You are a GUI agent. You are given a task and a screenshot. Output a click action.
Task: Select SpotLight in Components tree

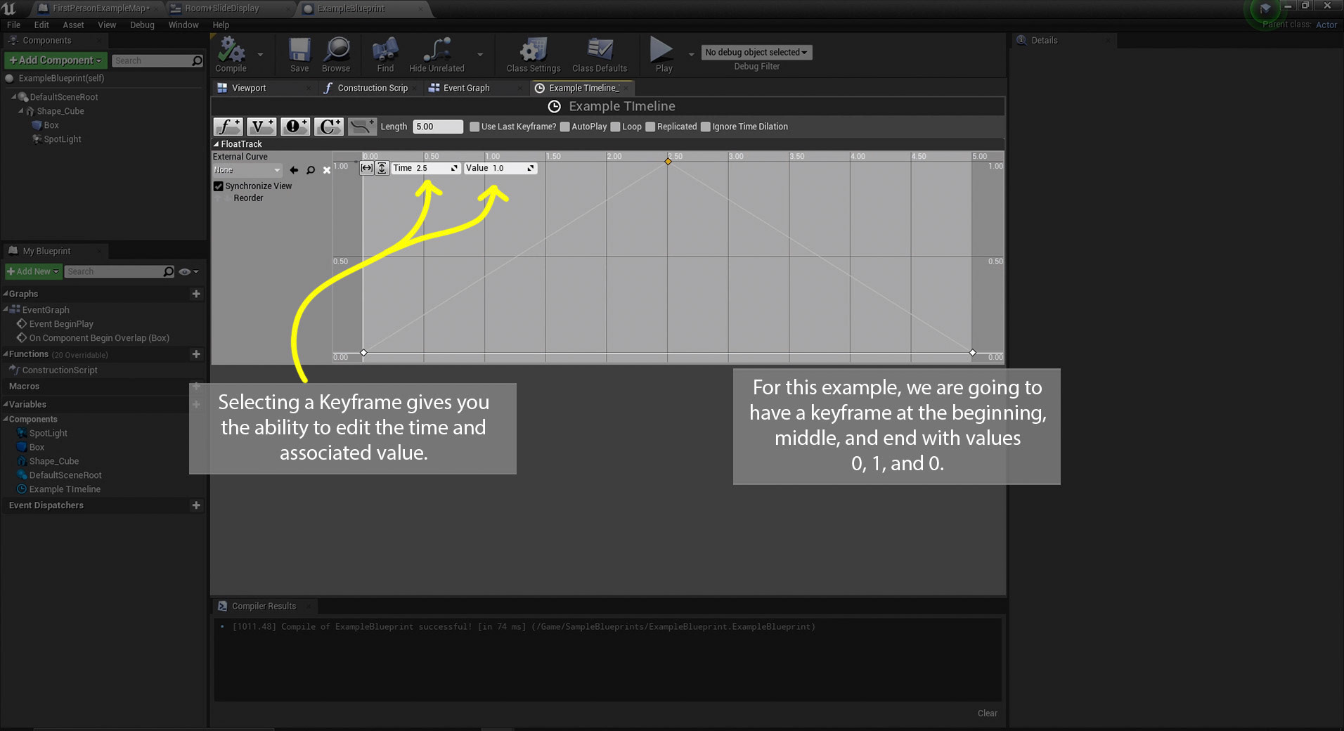click(x=62, y=139)
